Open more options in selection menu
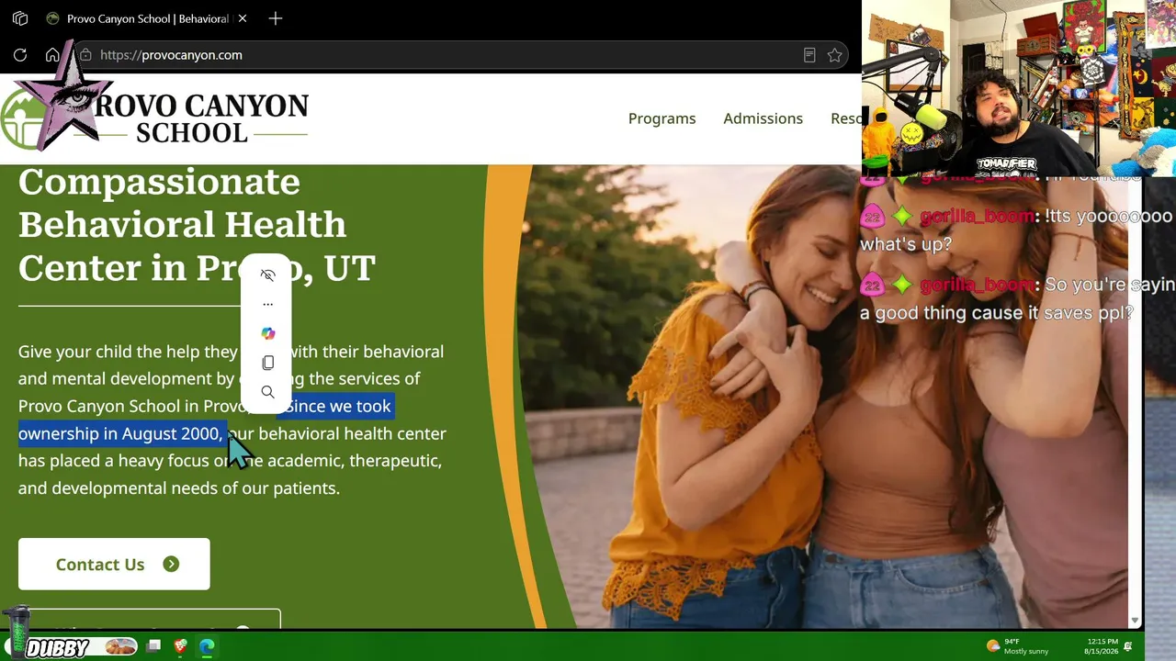 click(x=267, y=304)
